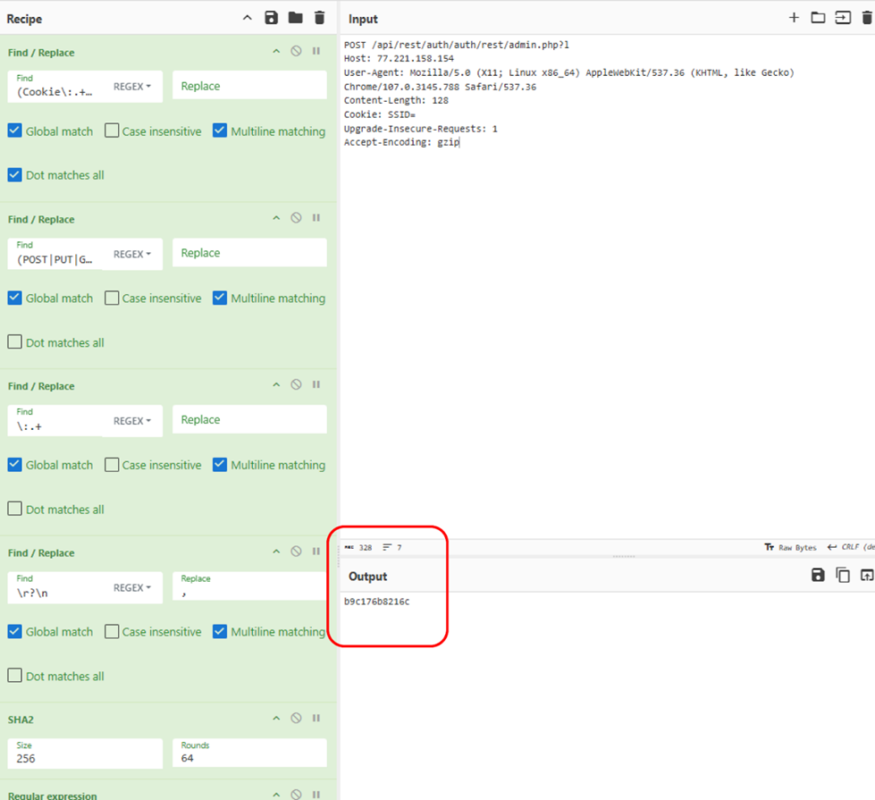Collapse all recipe operations chevron
This screenshot has width=875, height=800.
click(x=248, y=18)
